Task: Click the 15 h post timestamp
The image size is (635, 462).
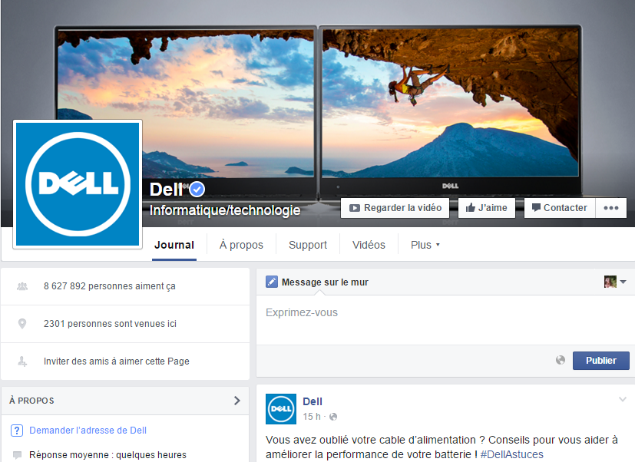Action: [312, 416]
